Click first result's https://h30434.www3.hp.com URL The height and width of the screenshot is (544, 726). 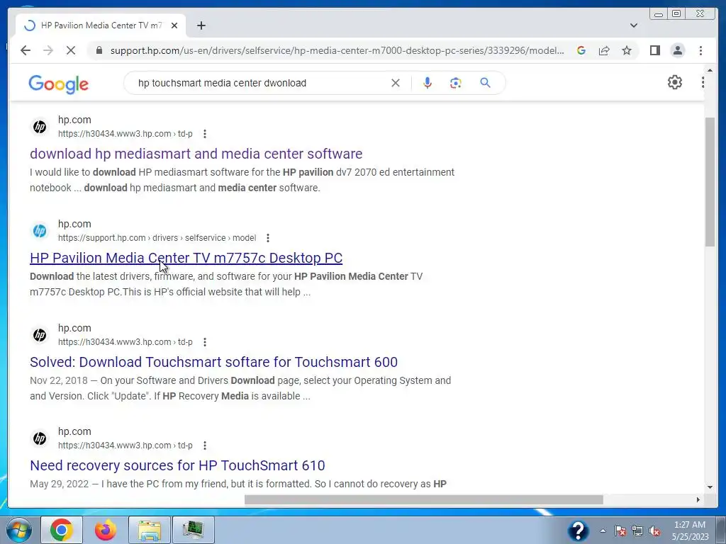(114, 134)
